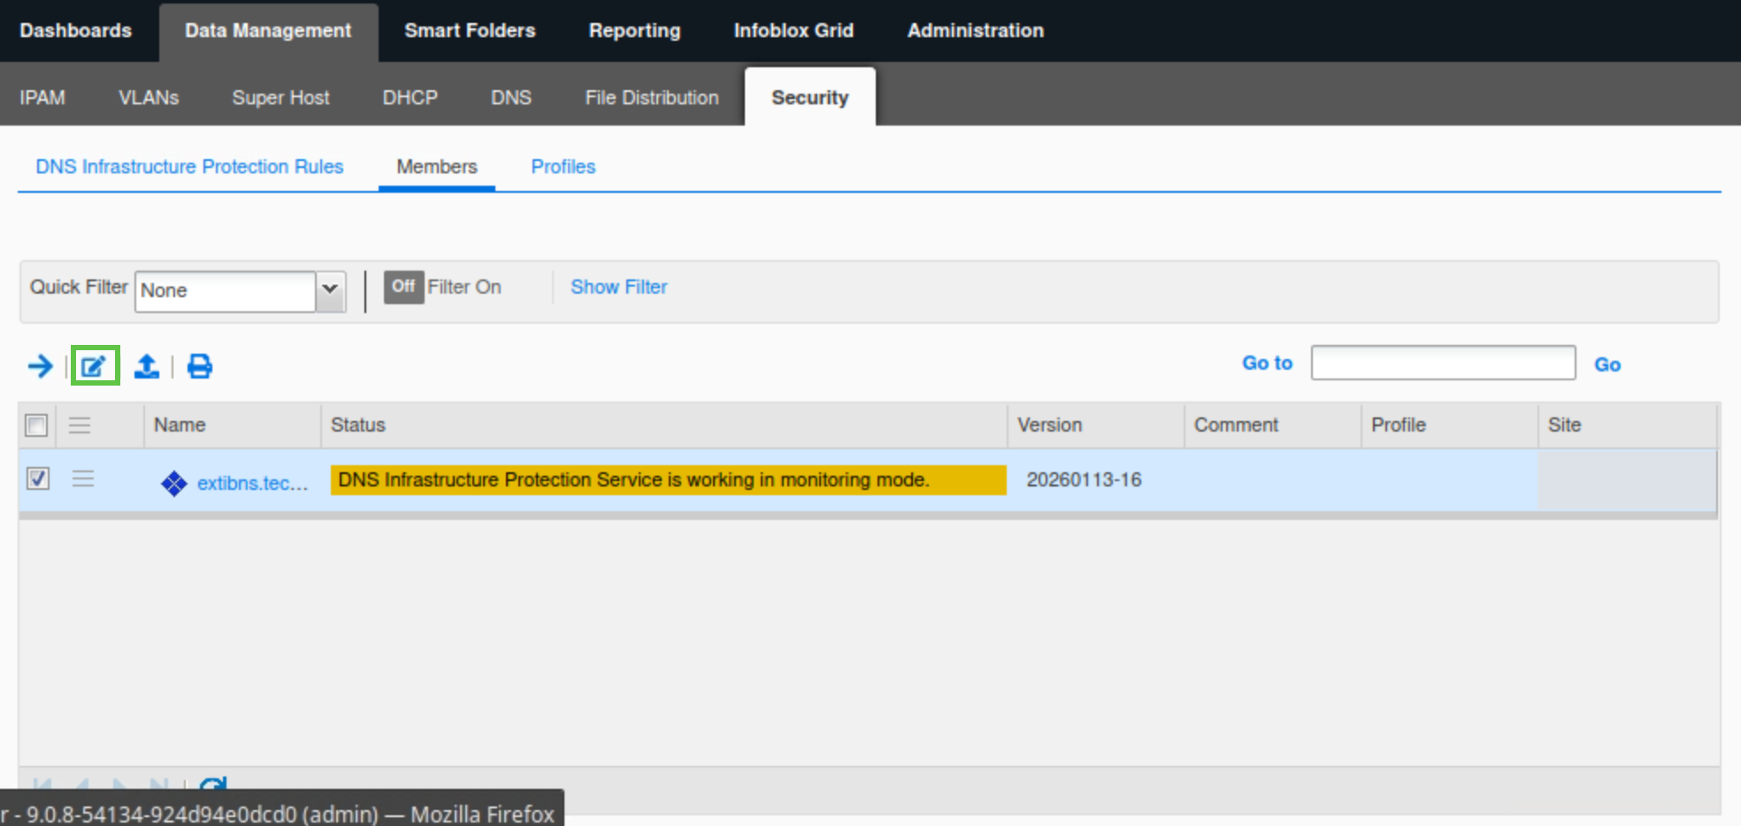1741x826 pixels.
Task: Switch to File Distribution sub-tab
Action: tap(652, 97)
